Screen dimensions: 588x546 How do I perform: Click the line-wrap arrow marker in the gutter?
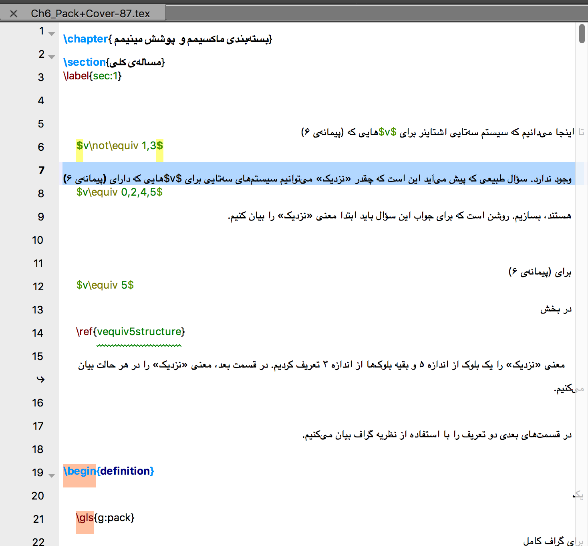[x=40, y=379]
